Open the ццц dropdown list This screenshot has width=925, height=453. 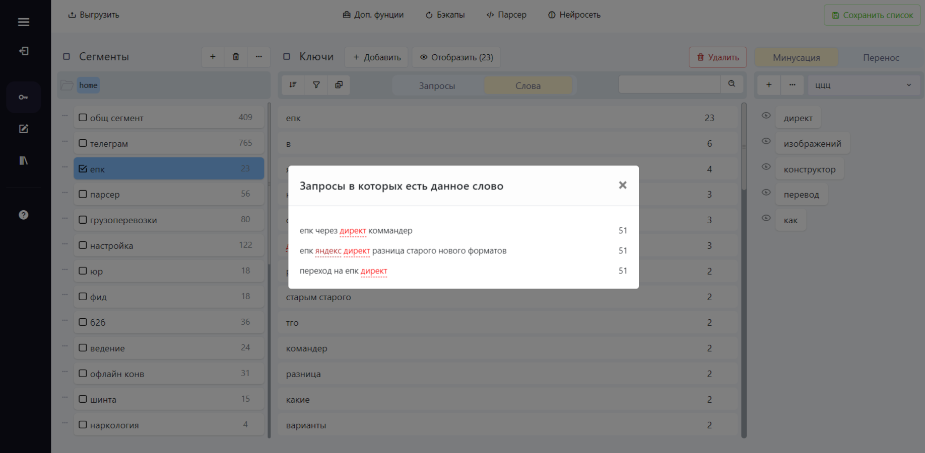point(863,85)
